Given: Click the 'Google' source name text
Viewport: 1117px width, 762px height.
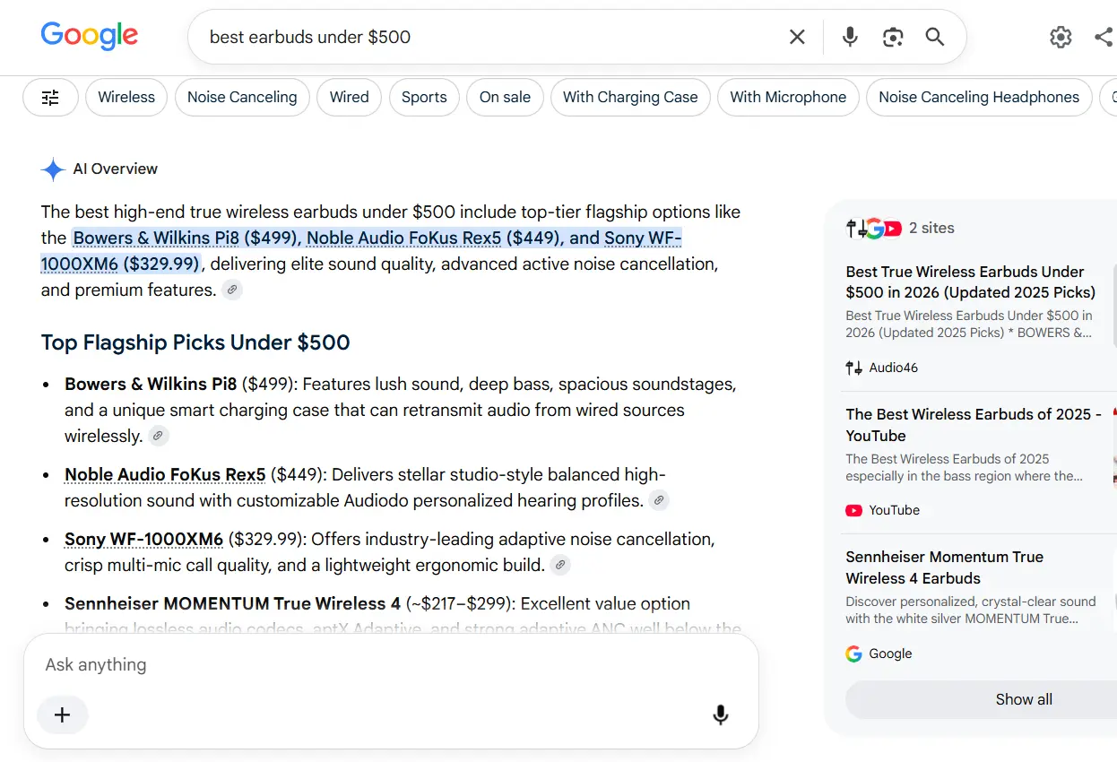Looking at the screenshot, I should (x=890, y=654).
